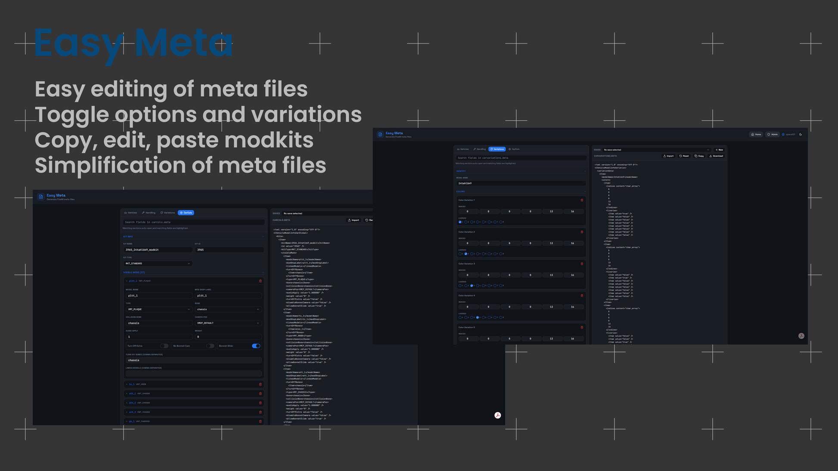This screenshot has width=838, height=471.
Task: Open the Kit Type MKT_STANDARD dropdown
Action: coord(158,263)
